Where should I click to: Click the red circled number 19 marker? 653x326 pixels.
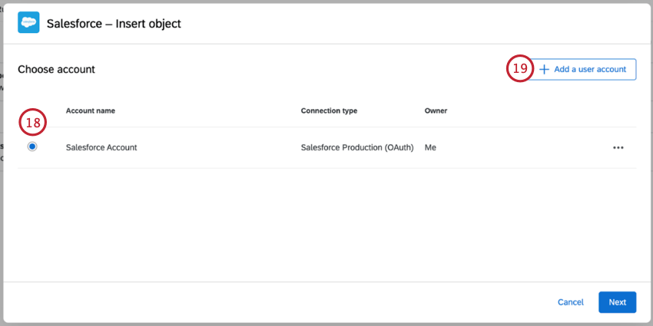(520, 69)
